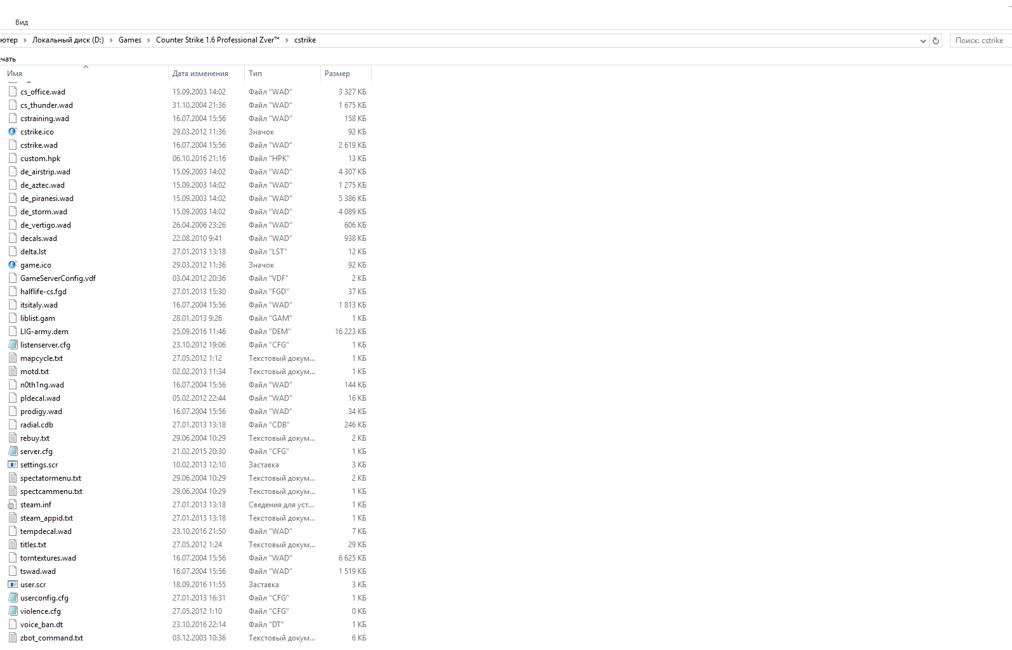
Task: Expand the chevron before Локальный диск (D:)
Action: click(x=25, y=40)
